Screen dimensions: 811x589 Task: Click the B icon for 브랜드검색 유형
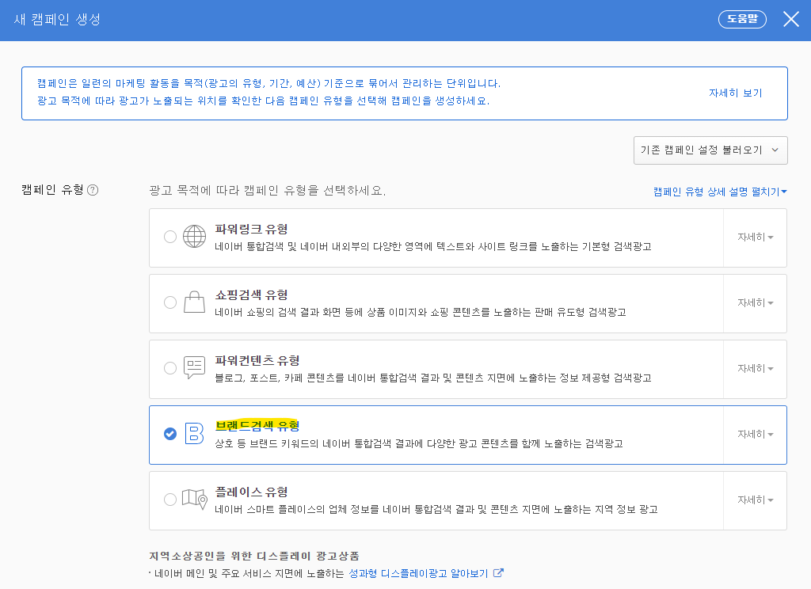pyautogui.click(x=195, y=433)
